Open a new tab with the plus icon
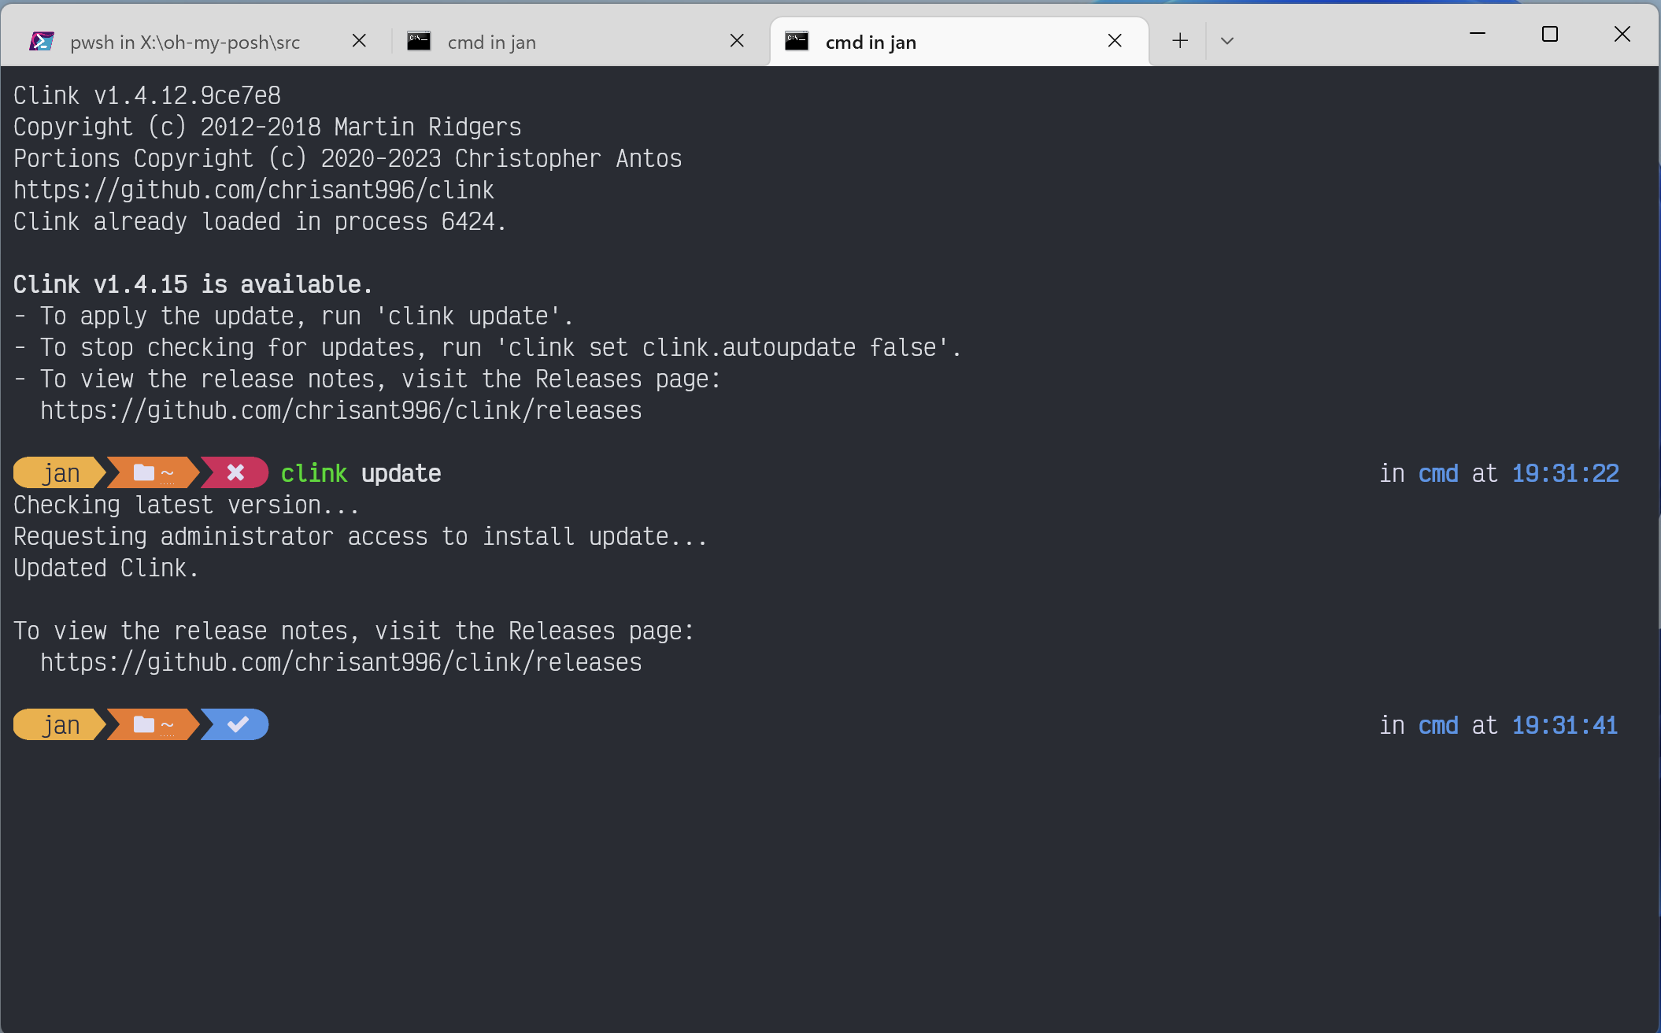 (x=1178, y=40)
